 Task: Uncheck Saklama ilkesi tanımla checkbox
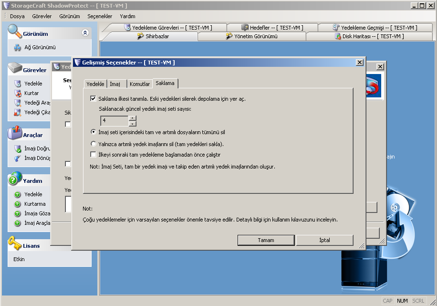click(x=93, y=98)
